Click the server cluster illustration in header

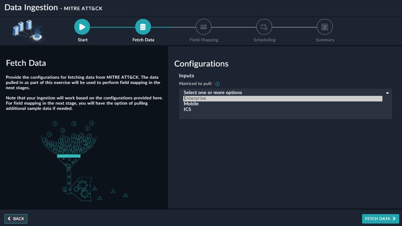pos(28,31)
